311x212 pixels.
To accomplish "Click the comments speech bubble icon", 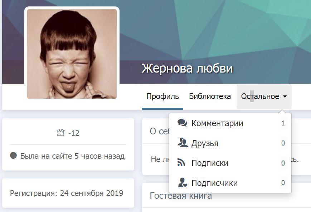I will [182, 123].
